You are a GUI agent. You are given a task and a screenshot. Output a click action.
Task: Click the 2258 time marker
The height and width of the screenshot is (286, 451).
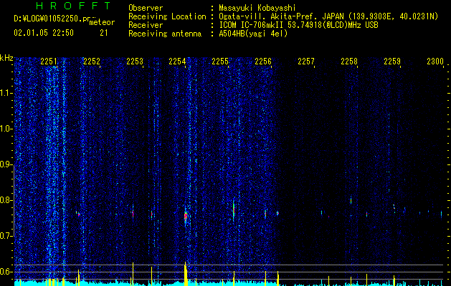click(349, 61)
